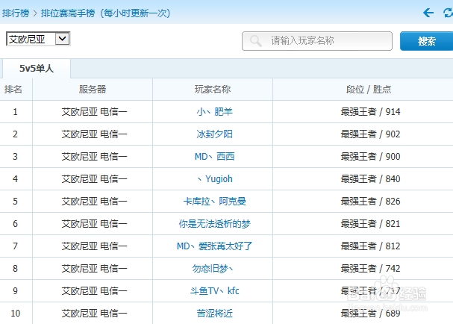Click player 卡库拉丶阿克曼 name

click(214, 202)
